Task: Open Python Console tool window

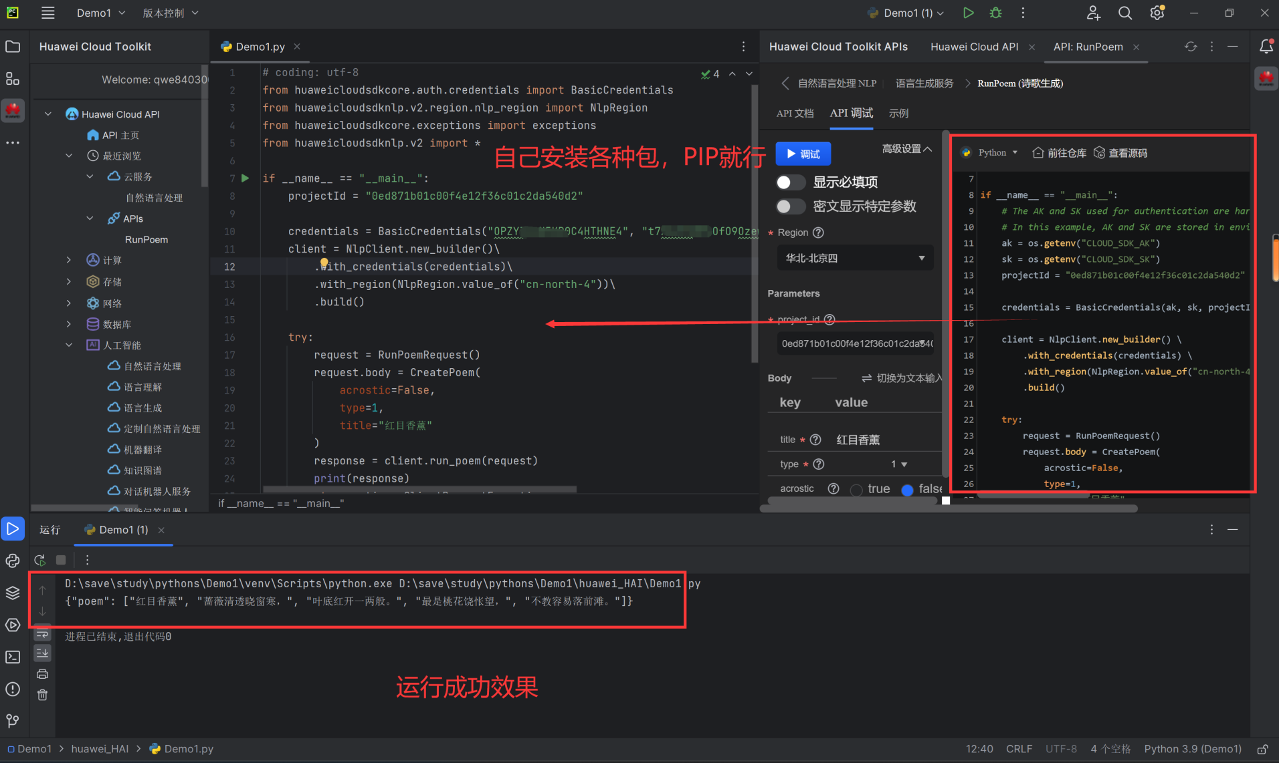Action: pos(13,561)
